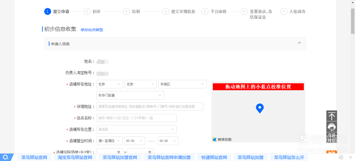Open the district dropdown 东城区
Viewport: 355px width, 161px height.
182,84
